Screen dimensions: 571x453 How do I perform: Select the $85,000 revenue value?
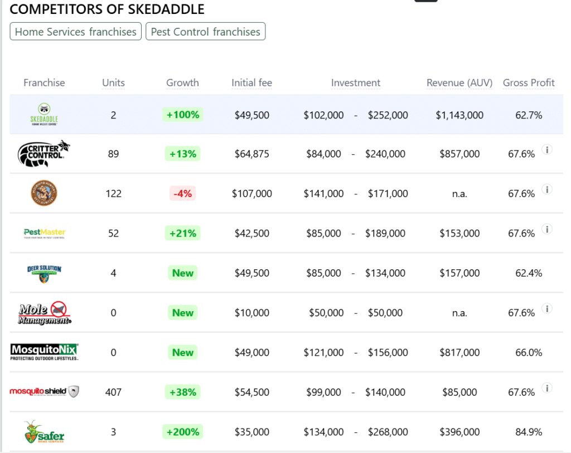coord(459,392)
